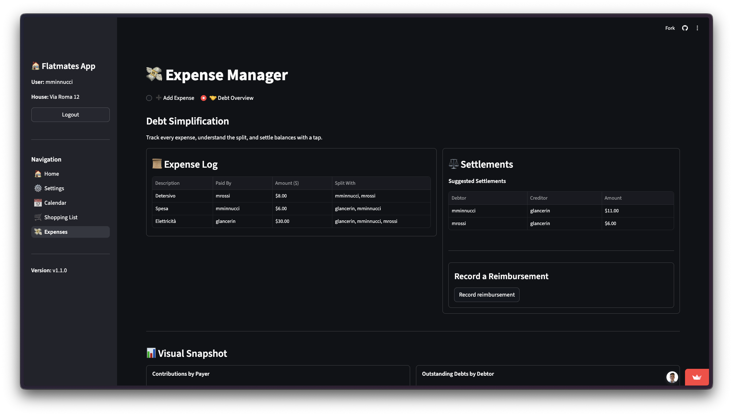Open the three-dot options menu
Image resolution: width=733 pixels, height=416 pixels.
(x=697, y=28)
